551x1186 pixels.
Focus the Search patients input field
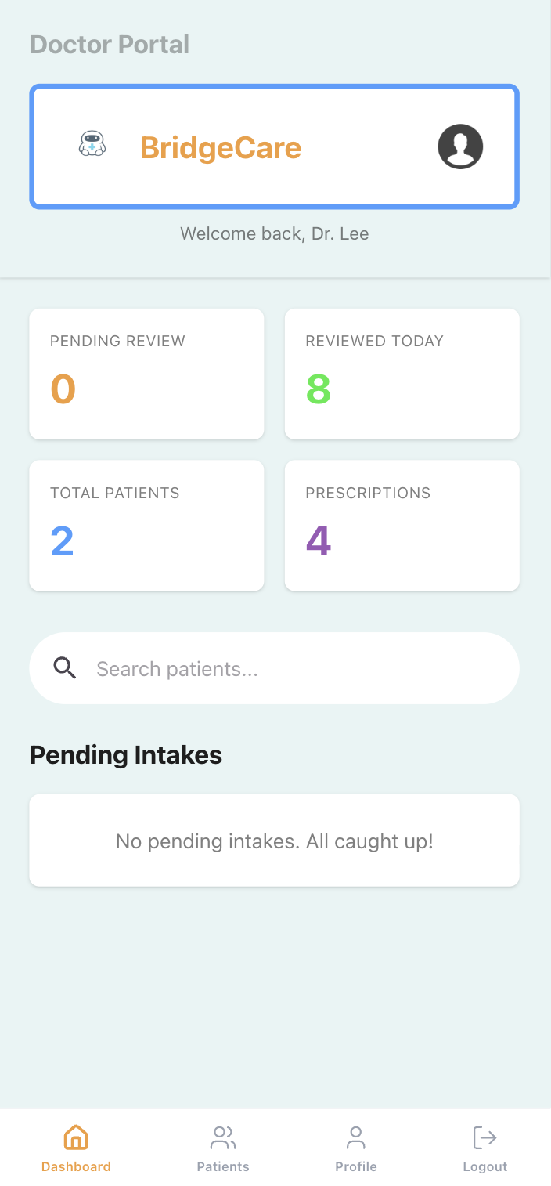[x=297, y=669]
